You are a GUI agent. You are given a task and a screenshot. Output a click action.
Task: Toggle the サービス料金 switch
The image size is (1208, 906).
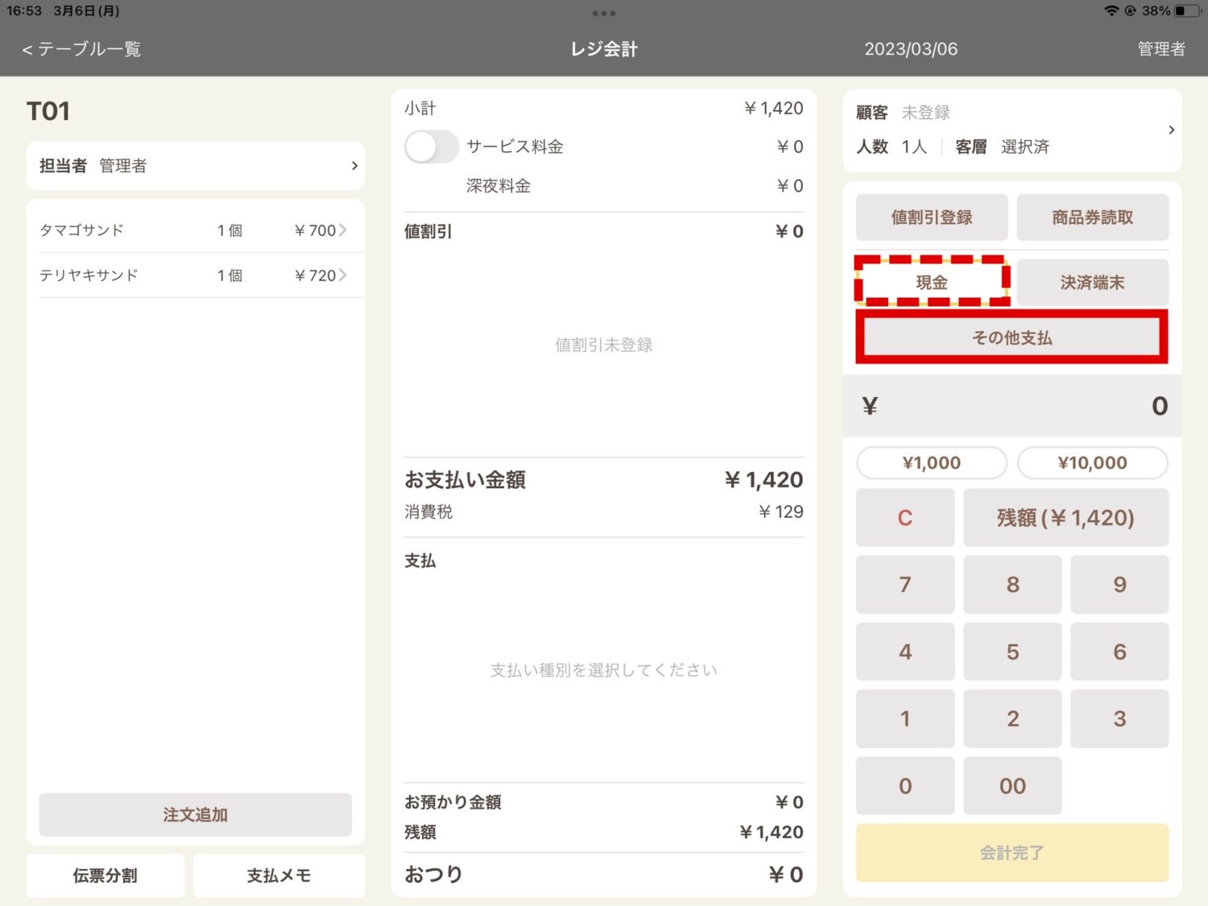pos(432,147)
